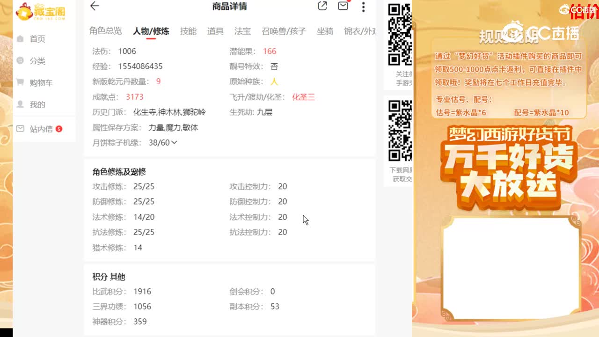Click the 法伤 value 1006

coord(127,51)
